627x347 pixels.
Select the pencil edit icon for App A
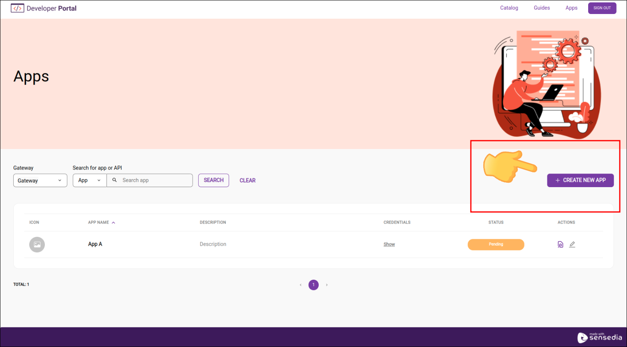(x=572, y=244)
